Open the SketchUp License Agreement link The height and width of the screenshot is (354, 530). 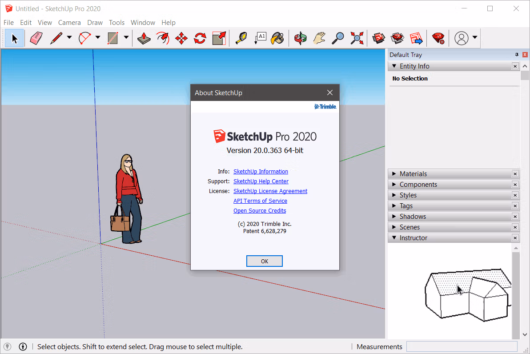[x=270, y=191]
